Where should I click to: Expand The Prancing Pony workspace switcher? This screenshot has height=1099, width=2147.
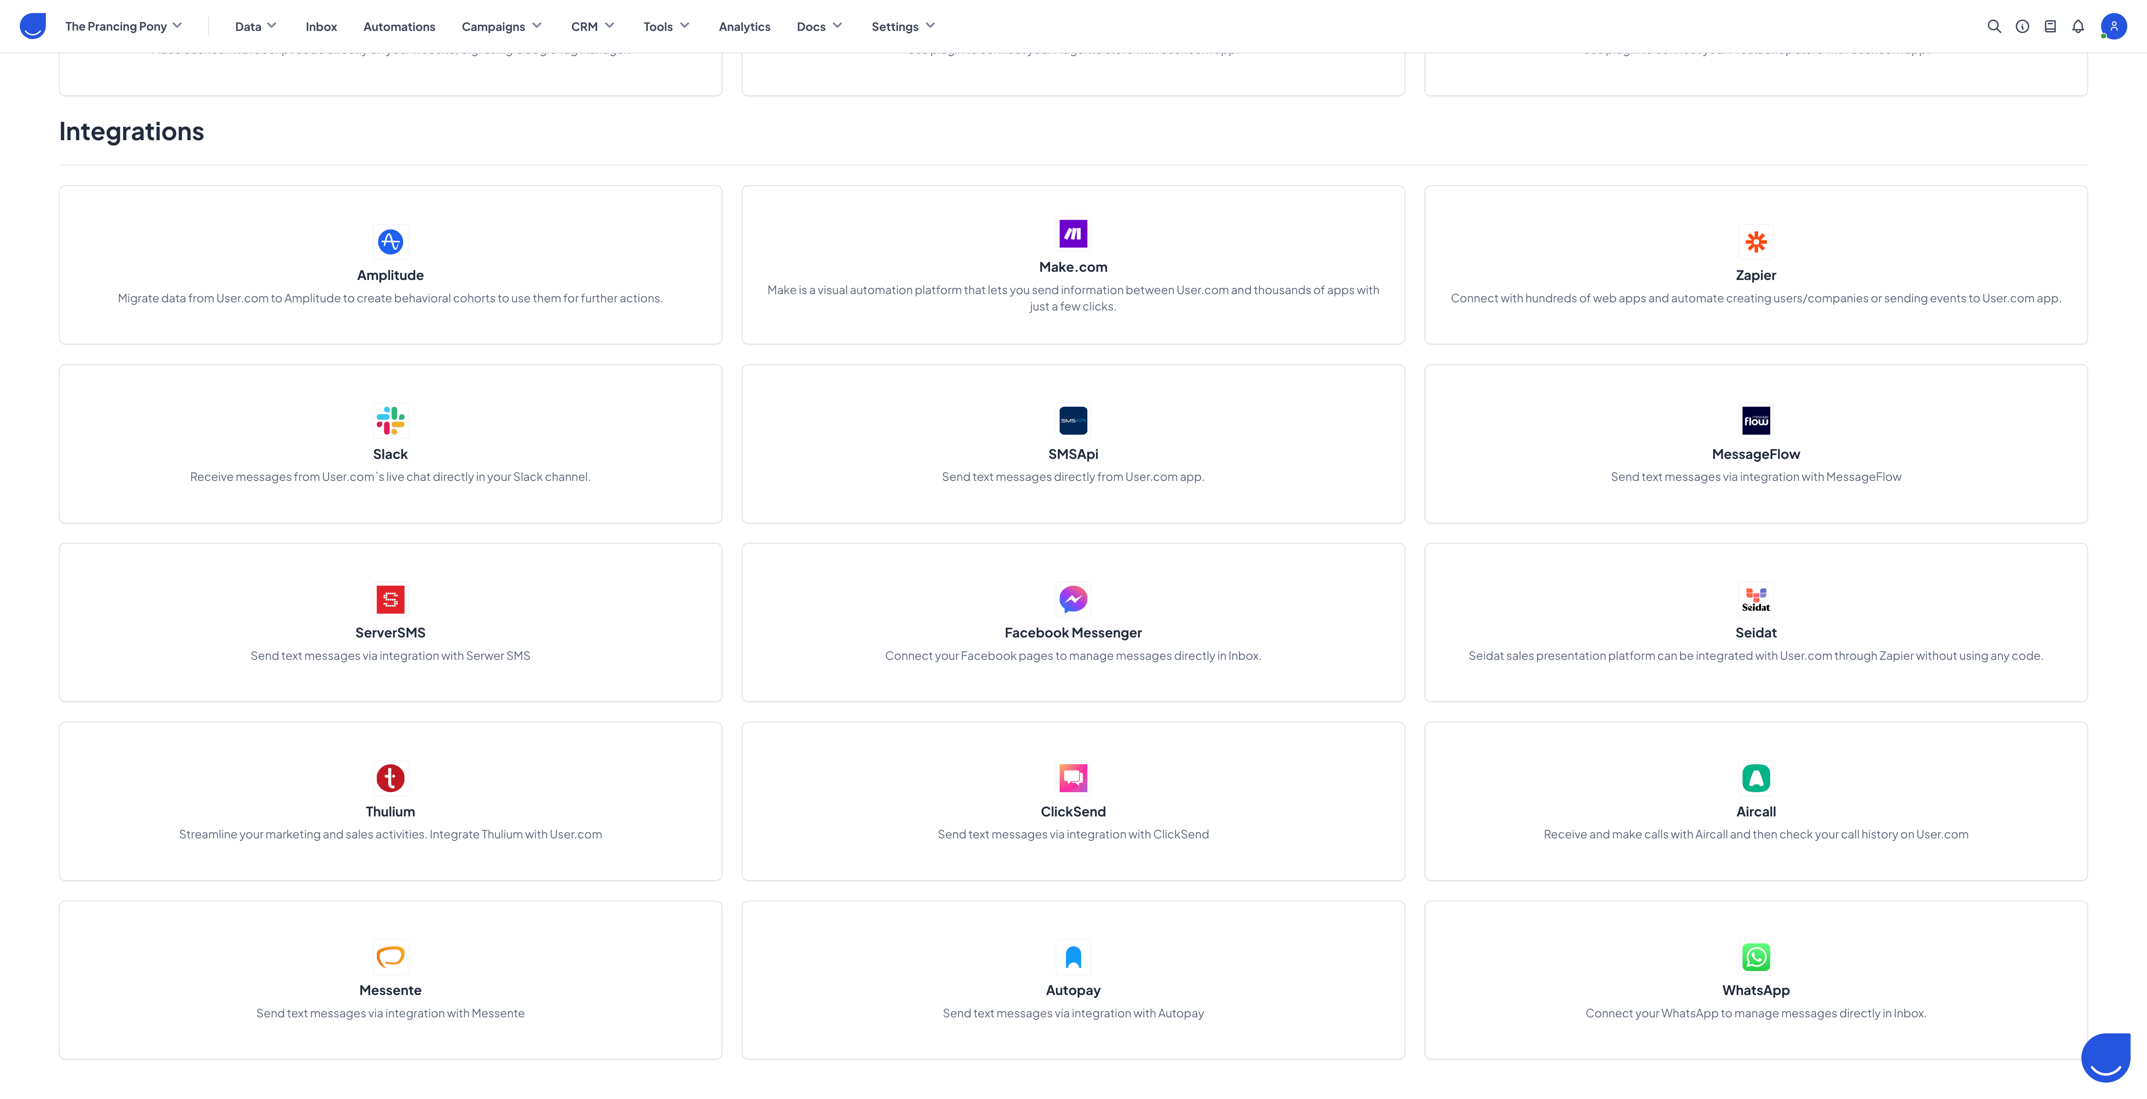click(x=123, y=27)
